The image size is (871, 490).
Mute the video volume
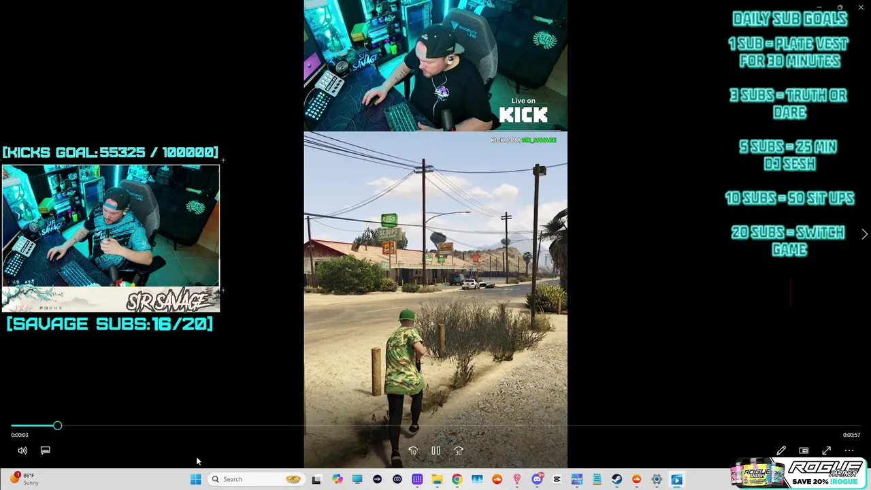point(22,451)
